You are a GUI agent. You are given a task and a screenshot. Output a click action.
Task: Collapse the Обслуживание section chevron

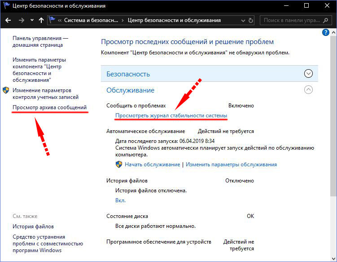pos(308,89)
